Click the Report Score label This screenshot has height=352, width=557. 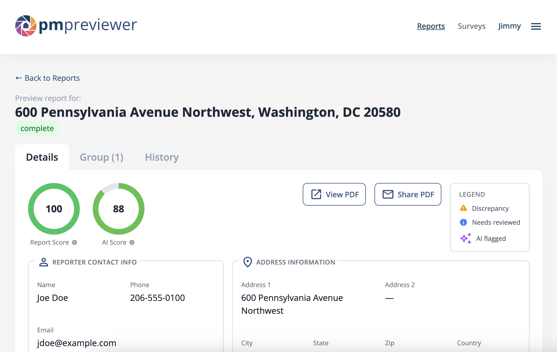50,242
